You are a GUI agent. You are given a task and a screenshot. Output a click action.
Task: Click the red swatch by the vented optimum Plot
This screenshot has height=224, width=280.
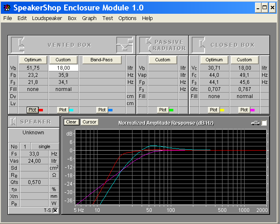pos(41,110)
